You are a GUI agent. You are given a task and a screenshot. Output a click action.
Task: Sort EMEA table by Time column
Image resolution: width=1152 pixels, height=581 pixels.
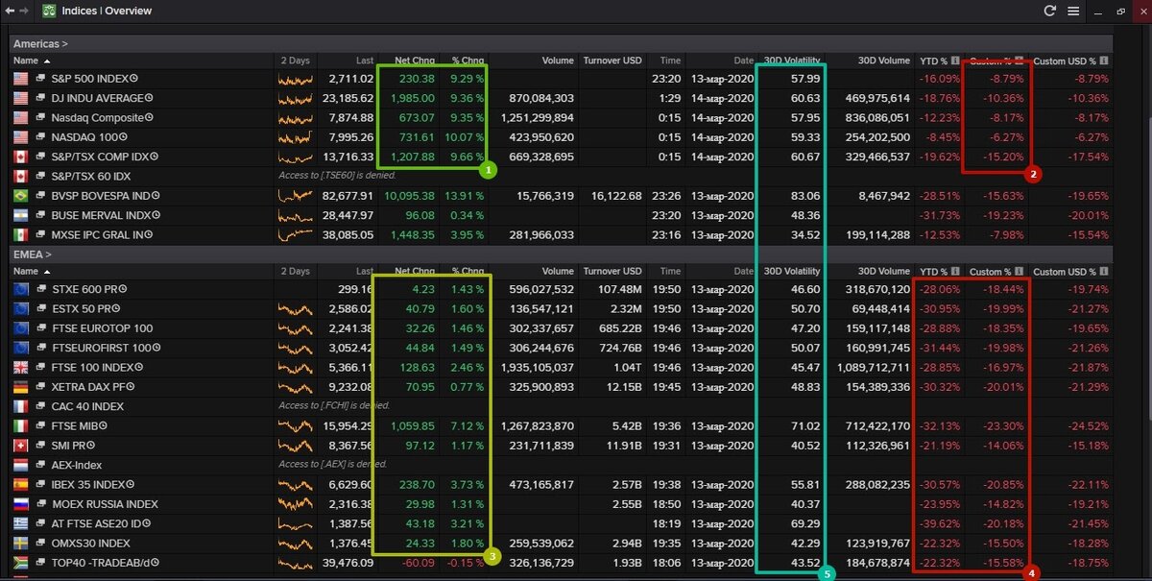(x=671, y=272)
